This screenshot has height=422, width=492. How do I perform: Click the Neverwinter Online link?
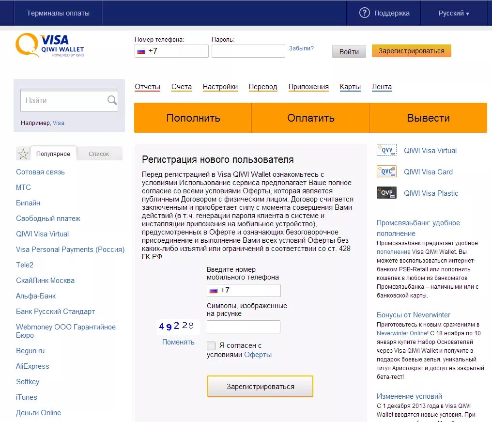pyautogui.click(x=402, y=333)
